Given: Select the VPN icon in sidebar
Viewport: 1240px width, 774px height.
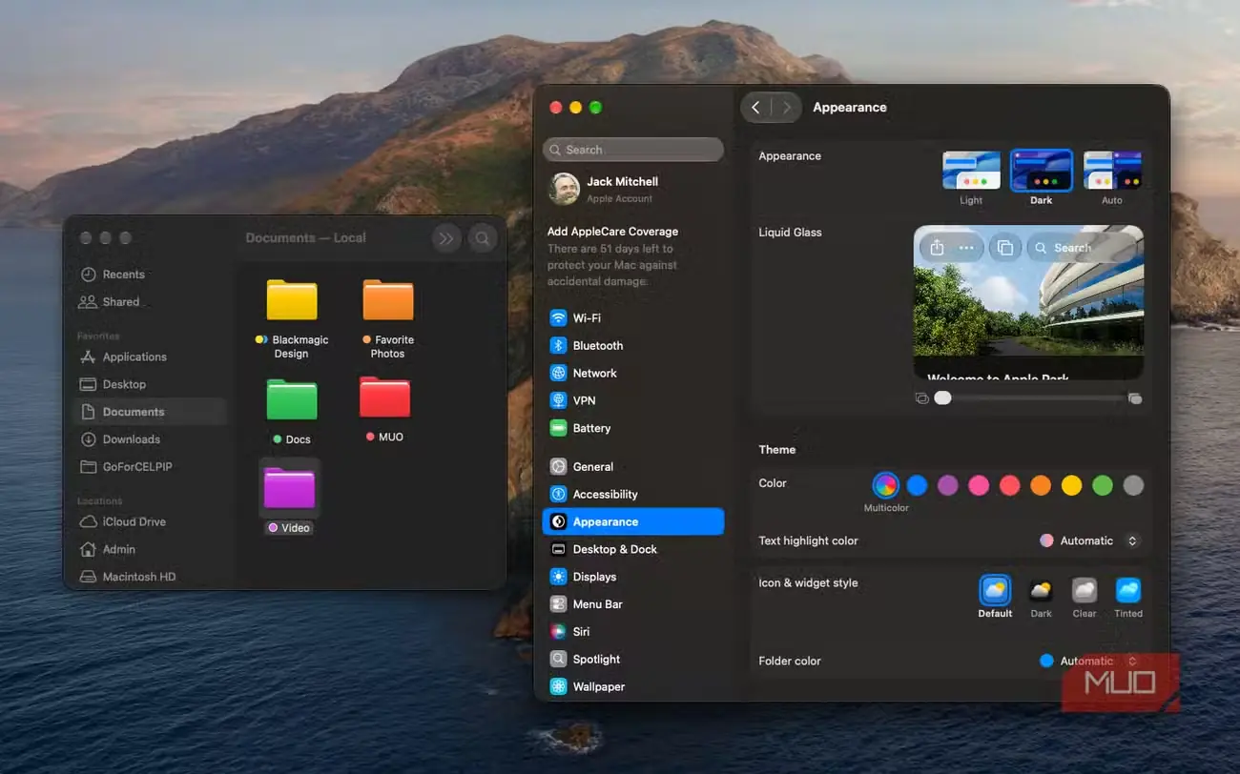Looking at the screenshot, I should pos(558,401).
